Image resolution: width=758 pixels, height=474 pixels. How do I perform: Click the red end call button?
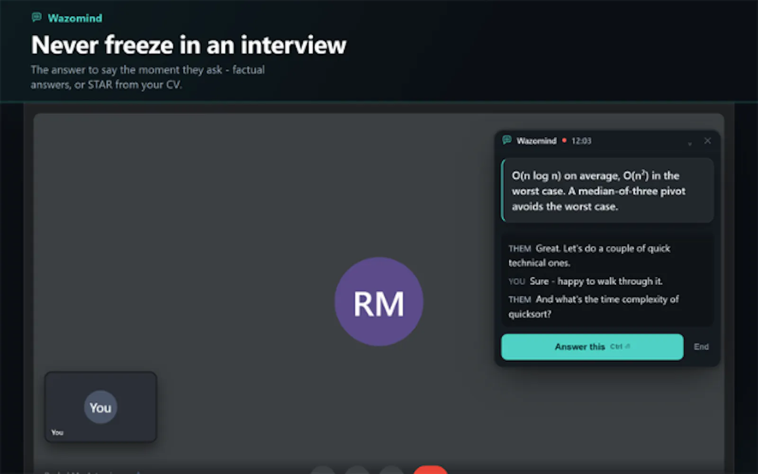point(430,470)
